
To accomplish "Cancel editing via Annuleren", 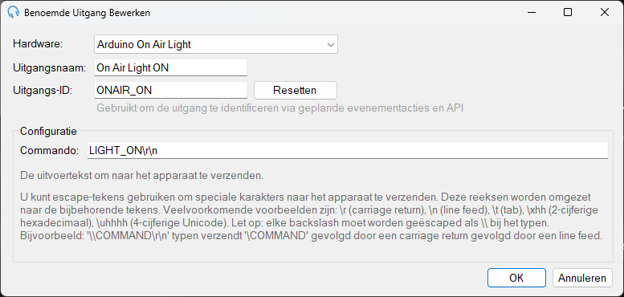I will click(x=582, y=278).
